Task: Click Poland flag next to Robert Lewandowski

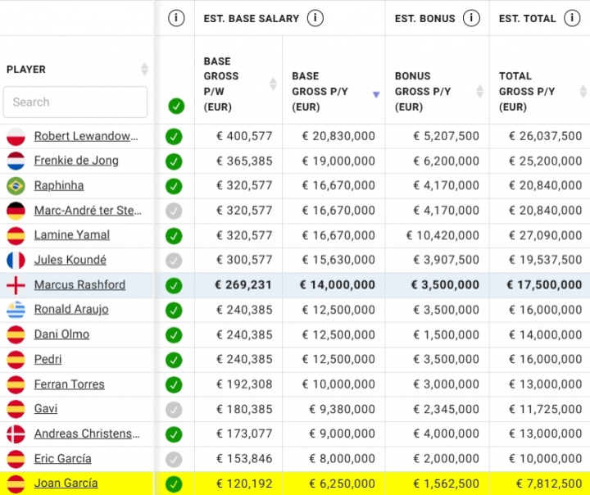Action: [x=16, y=136]
